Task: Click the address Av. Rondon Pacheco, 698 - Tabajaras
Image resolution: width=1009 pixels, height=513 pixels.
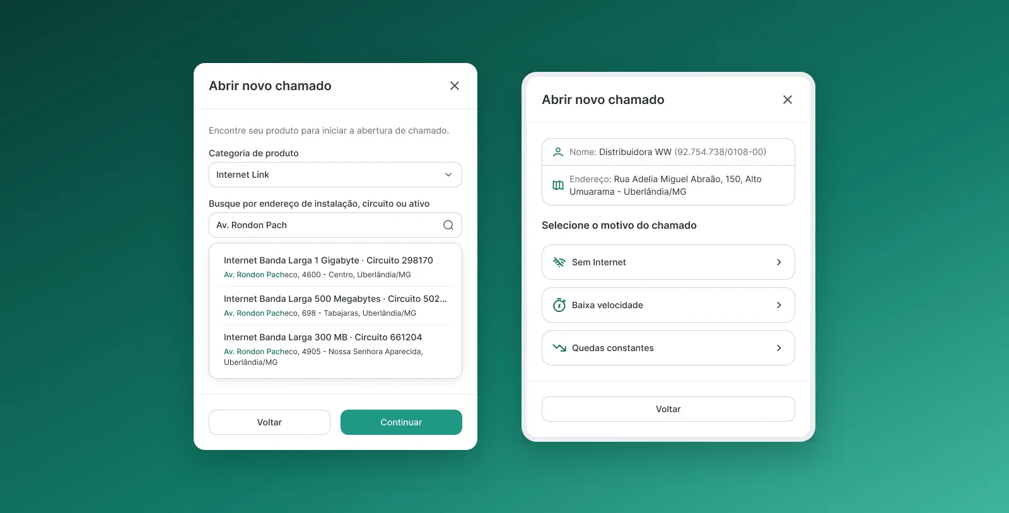Action: coord(320,313)
